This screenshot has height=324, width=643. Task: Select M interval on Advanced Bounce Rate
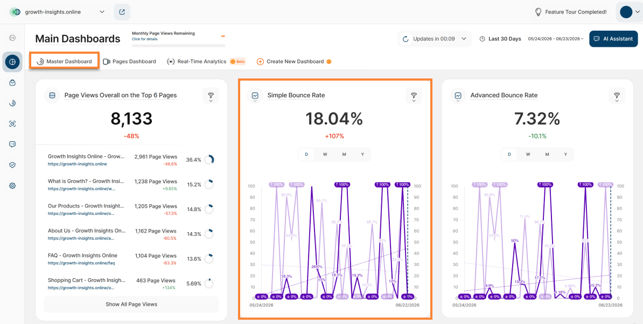tap(547, 154)
